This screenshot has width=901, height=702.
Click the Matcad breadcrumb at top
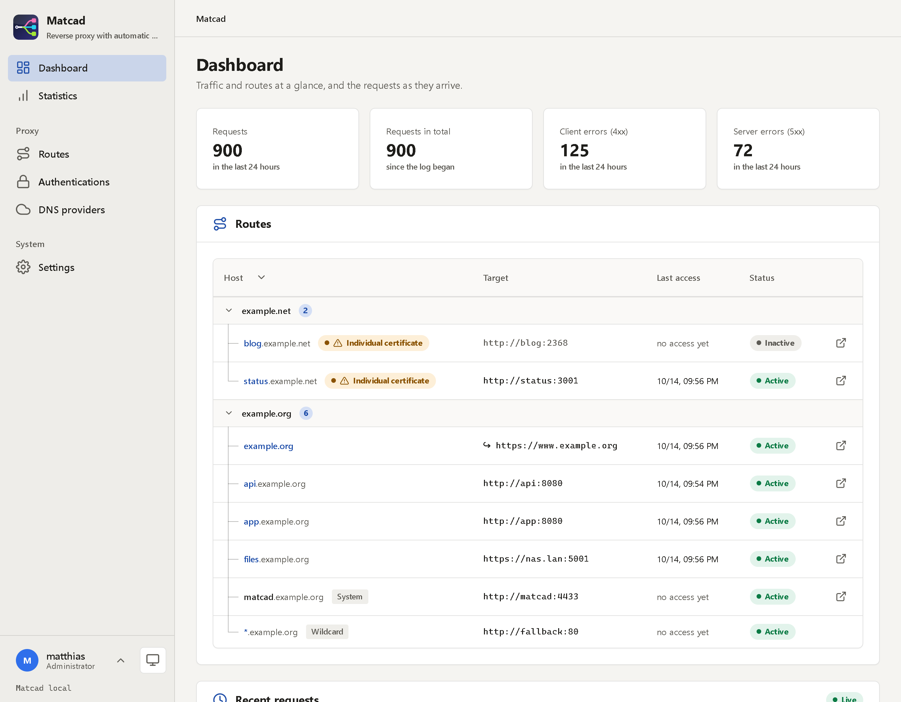point(211,19)
